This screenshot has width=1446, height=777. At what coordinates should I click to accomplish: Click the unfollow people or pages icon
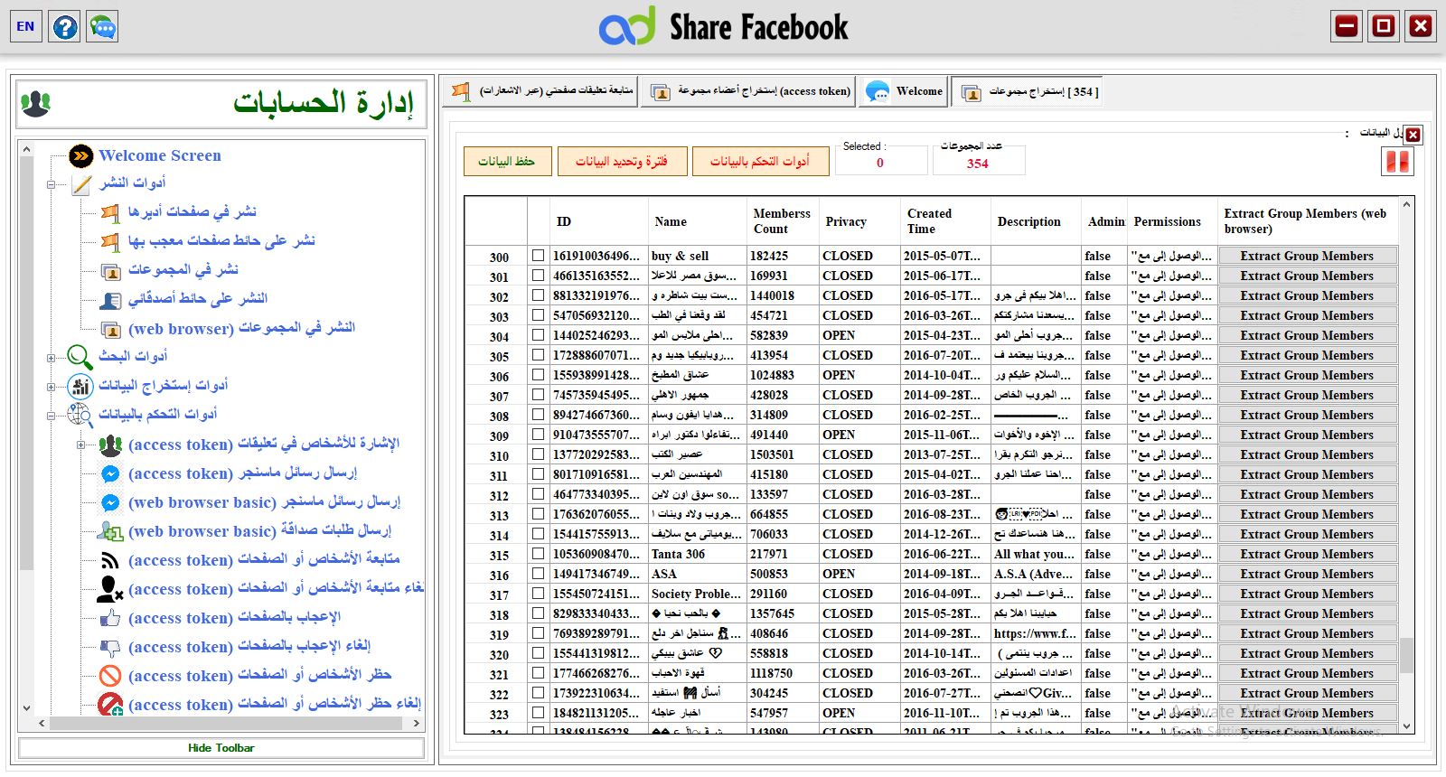coord(110,589)
